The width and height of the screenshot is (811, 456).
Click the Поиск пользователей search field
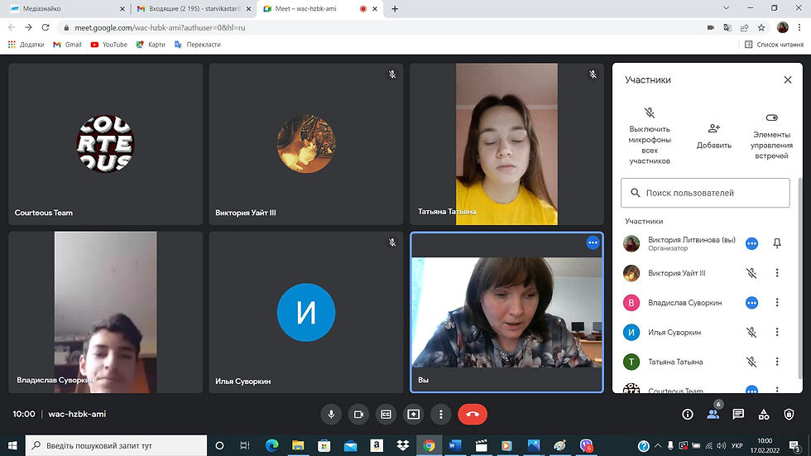pyautogui.click(x=705, y=193)
